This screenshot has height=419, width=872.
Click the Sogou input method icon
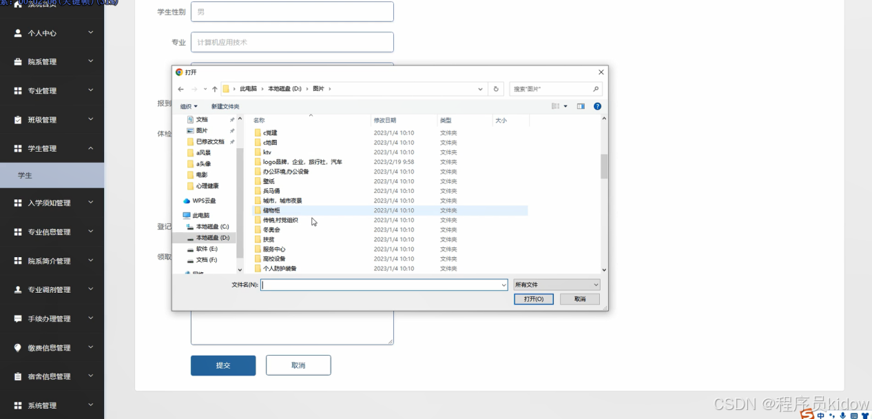[x=807, y=414]
